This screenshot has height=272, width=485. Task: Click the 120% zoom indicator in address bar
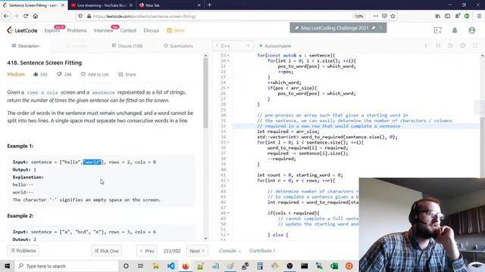coord(358,16)
